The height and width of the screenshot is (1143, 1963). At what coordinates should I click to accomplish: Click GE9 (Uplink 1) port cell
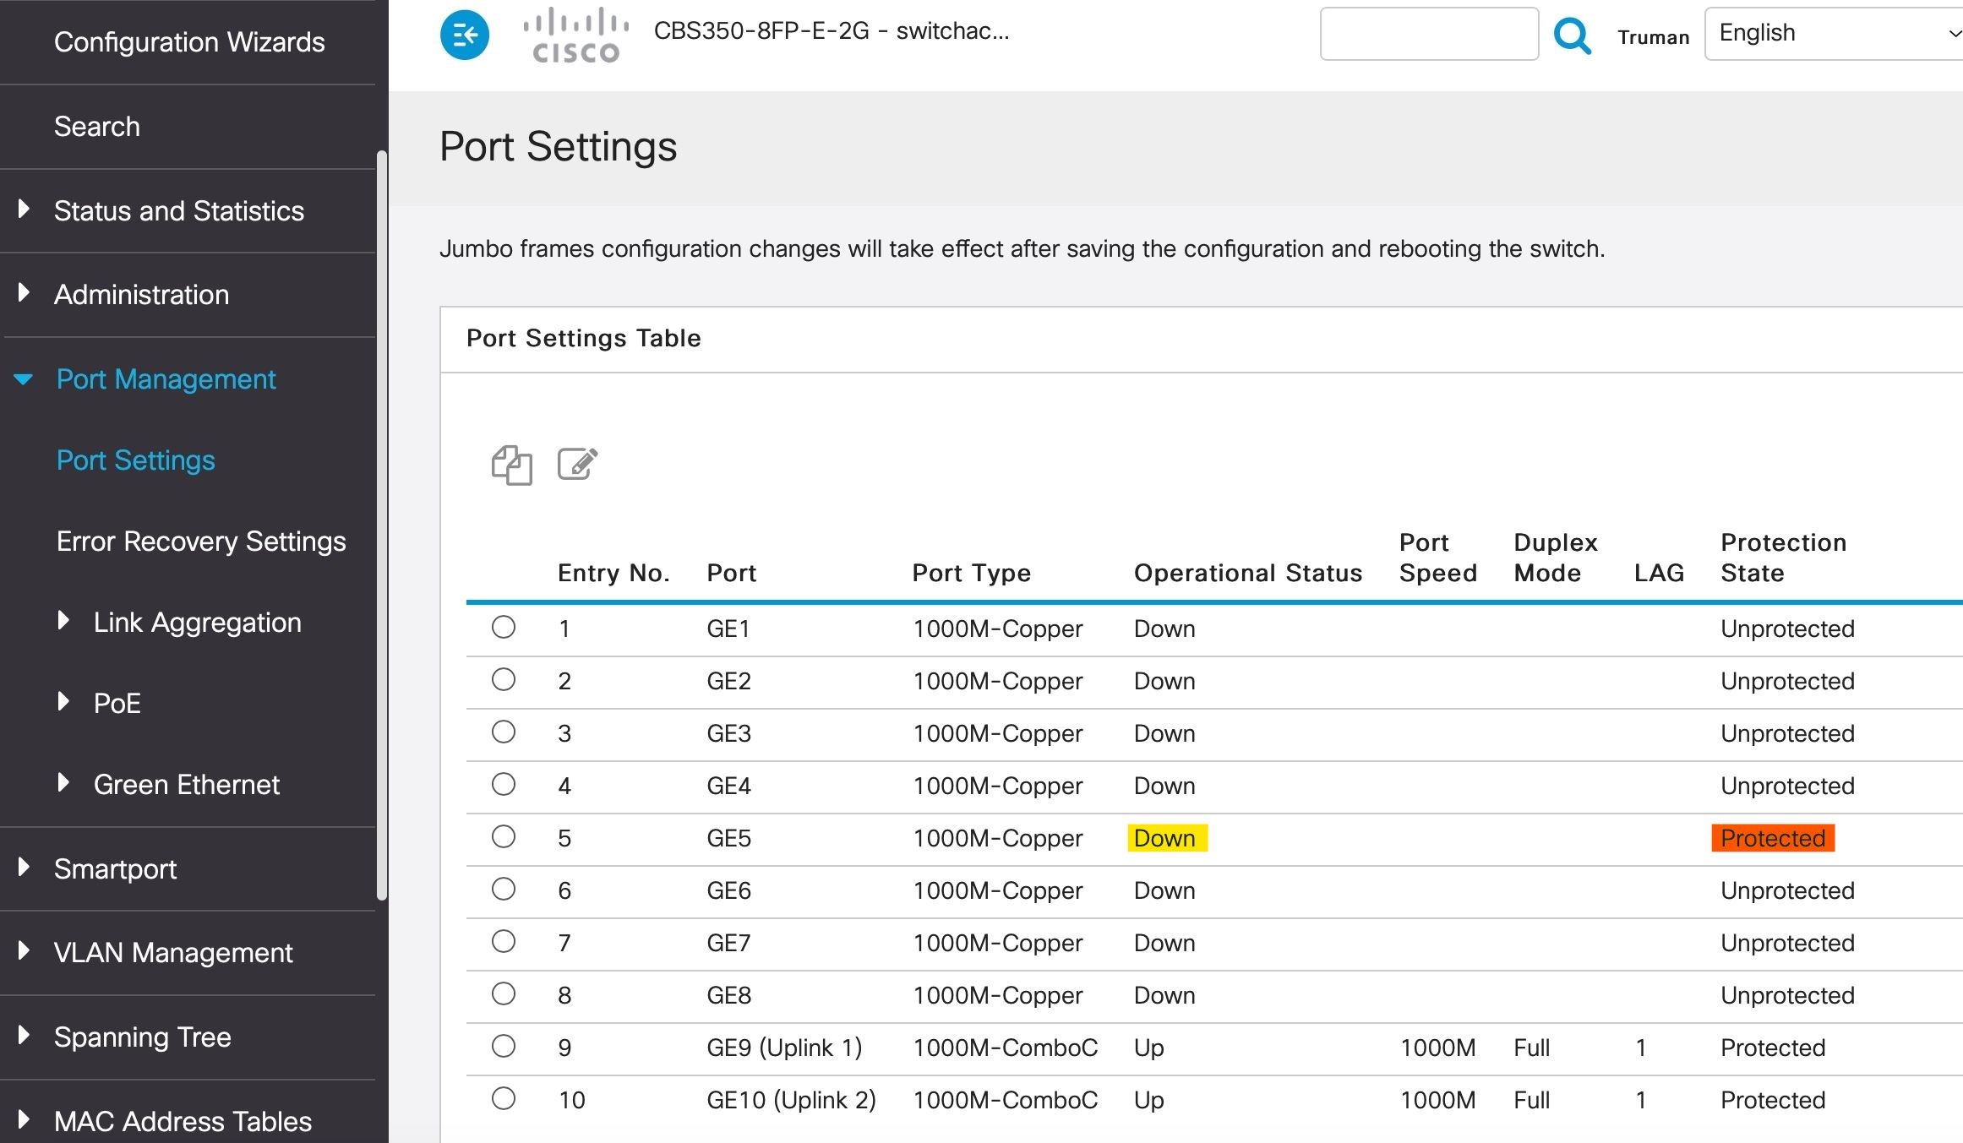pyautogui.click(x=784, y=1048)
